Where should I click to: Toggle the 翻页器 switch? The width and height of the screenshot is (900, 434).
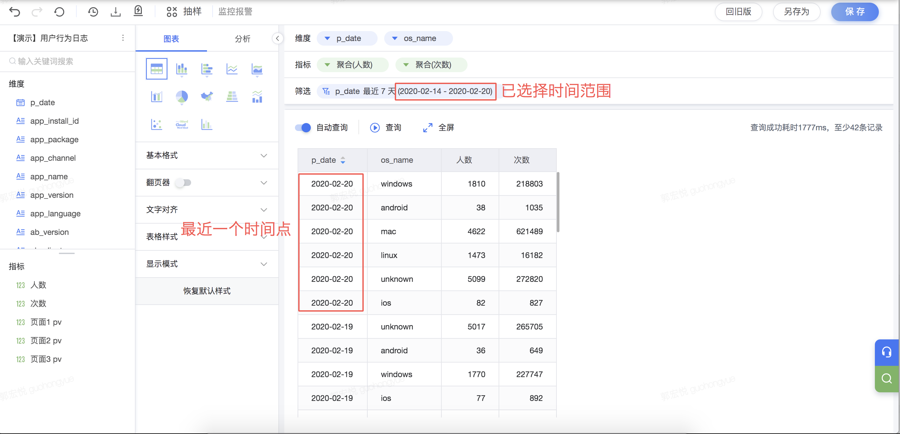(184, 182)
